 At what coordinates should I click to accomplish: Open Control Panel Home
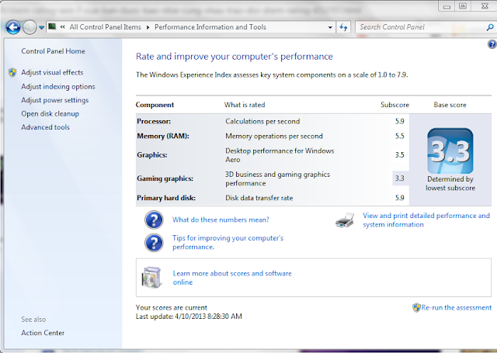[x=53, y=51]
